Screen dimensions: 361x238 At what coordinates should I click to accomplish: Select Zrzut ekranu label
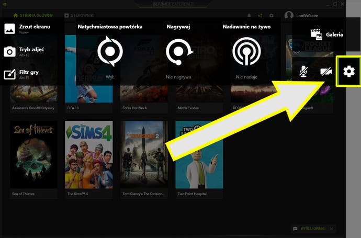35,27
